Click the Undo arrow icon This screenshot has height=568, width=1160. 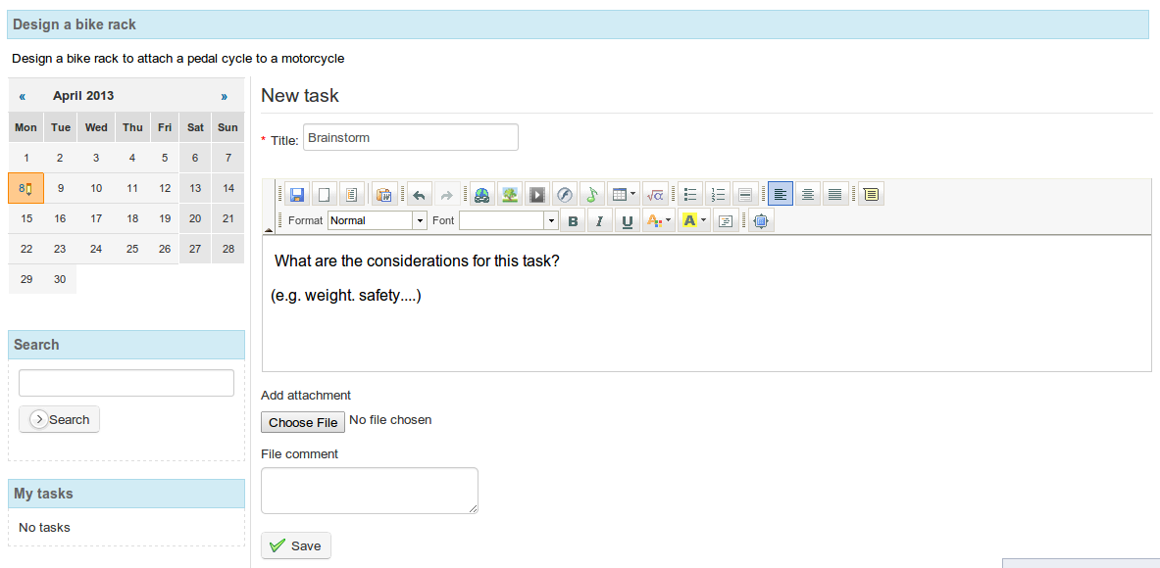click(419, 194)
